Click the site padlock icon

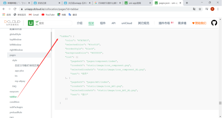[x=22, y=9]
